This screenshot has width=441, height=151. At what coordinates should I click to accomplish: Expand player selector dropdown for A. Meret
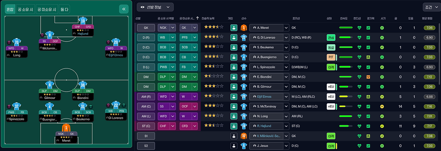coord(286,28)
